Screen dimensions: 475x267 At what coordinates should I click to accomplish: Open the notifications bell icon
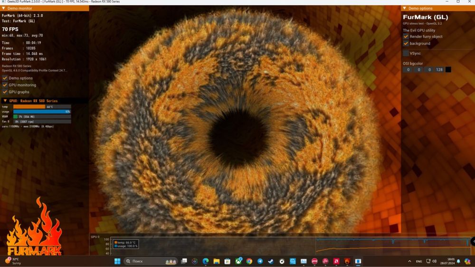click(x=459, y=261)
